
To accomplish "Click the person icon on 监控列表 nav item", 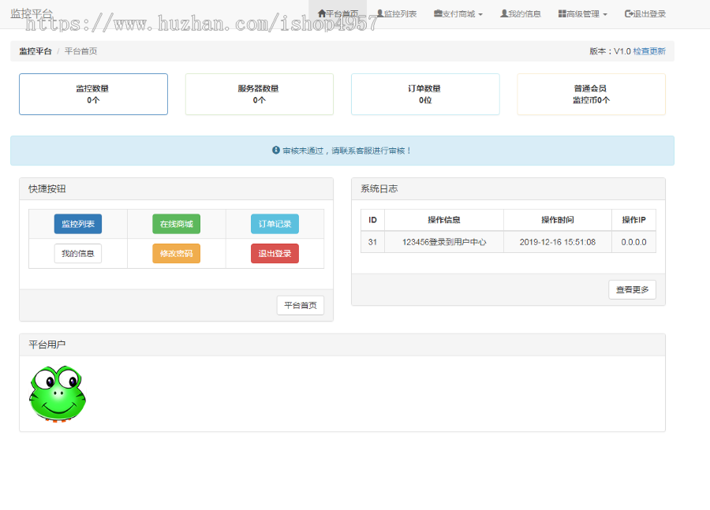I will pos(379,13).
